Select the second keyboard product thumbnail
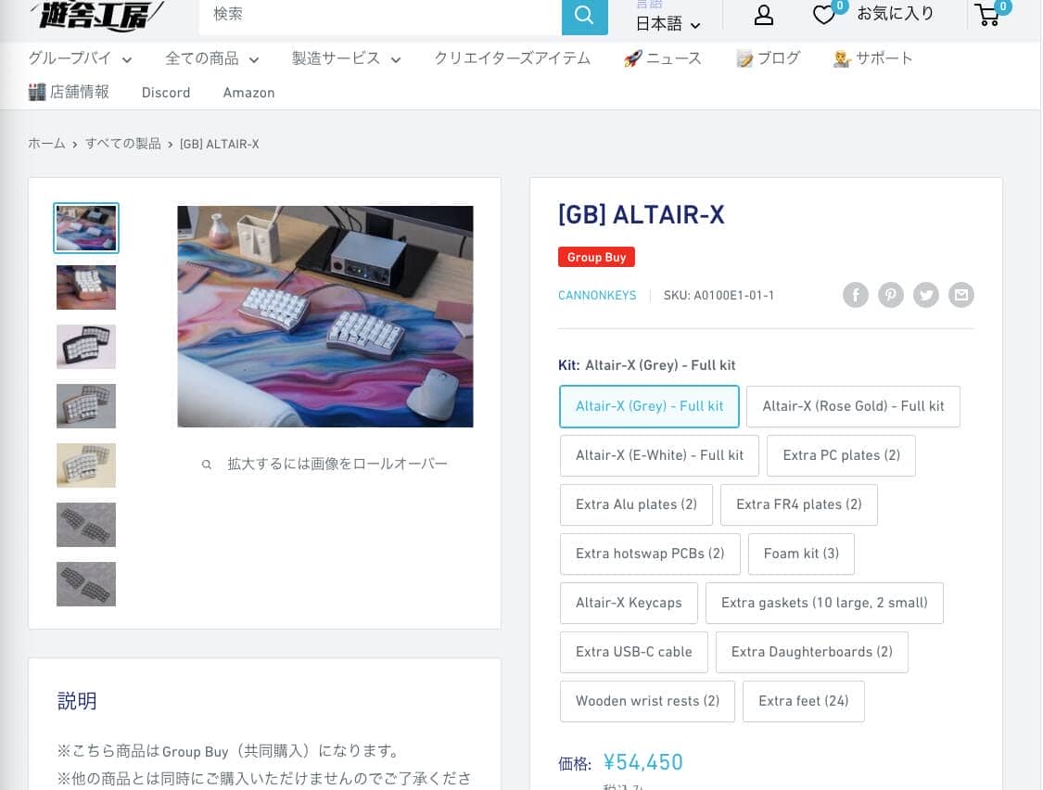Screen dimensions: 1043x790 tap(86, 287)
